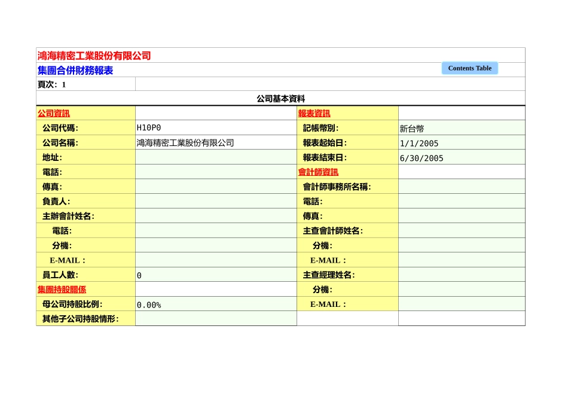Select the 傳真 label above 主查會計師姓名
Screen dimensions: 568x402
point(313,216)
